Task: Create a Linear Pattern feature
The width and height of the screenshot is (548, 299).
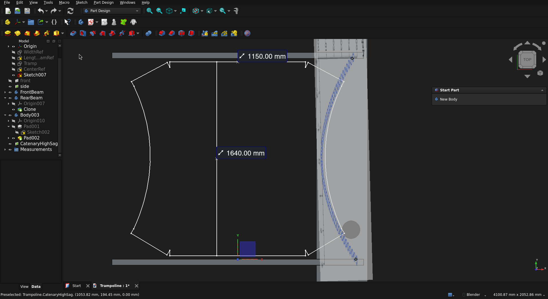Action: click(214, 34)
